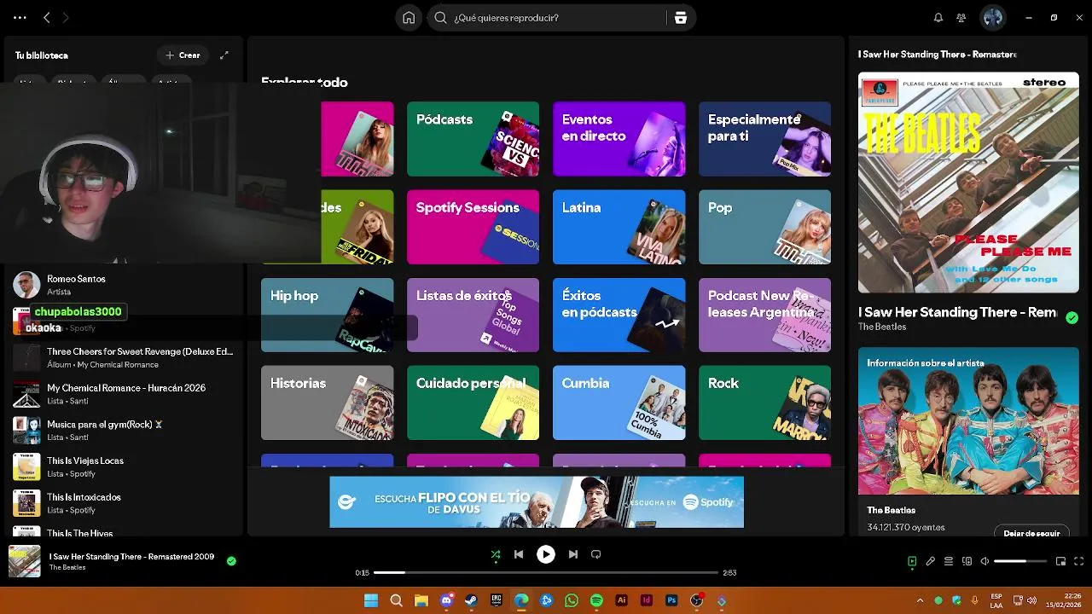This screenshot has height=614, width=1092.
Task: Open Musica para el gym(Rock) playlist
Action: [124, 431]
